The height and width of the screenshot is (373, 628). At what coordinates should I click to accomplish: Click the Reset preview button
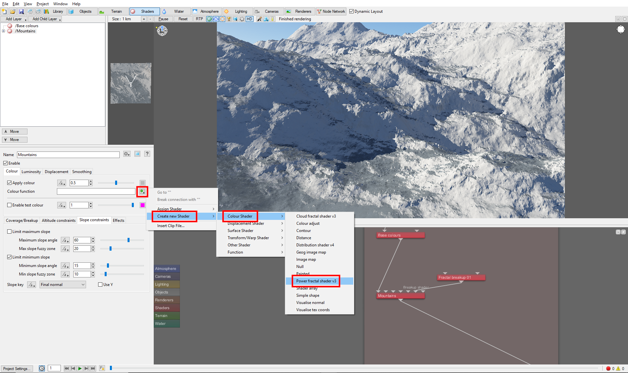click(x=183, y=19)
